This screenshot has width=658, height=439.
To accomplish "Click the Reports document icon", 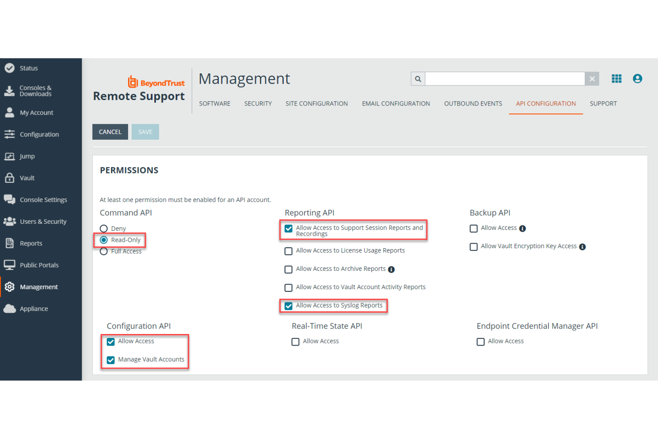I will coord(9,243).
